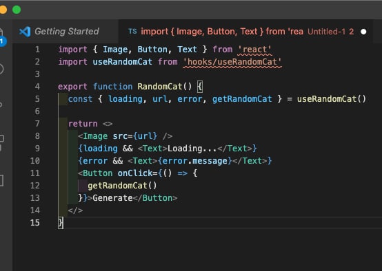The image size is (382, 271).
Task: Click the 'react' import string
Action: coord(254,50)
